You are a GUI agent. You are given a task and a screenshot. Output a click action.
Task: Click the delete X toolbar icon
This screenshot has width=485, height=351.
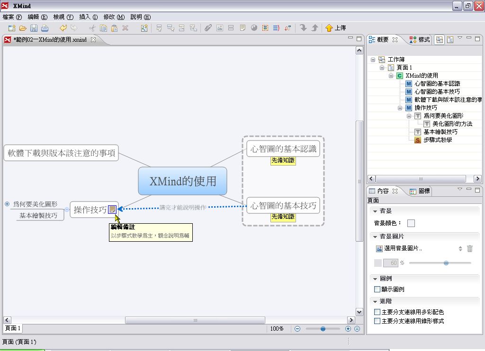point(125,28)
